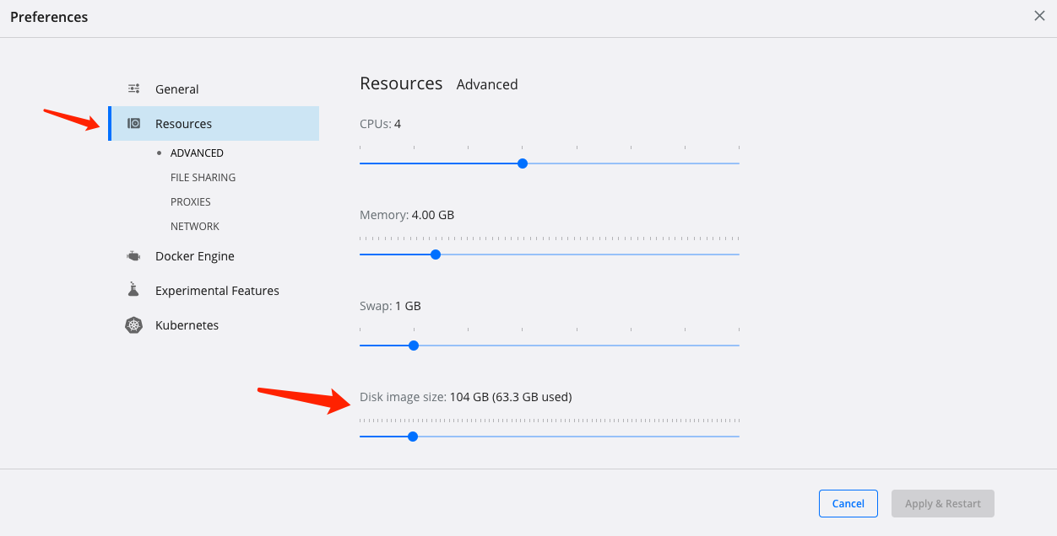
Task: Click the Experimental Features flask icon
Action: pyautogui.click(x=133, y=290)
